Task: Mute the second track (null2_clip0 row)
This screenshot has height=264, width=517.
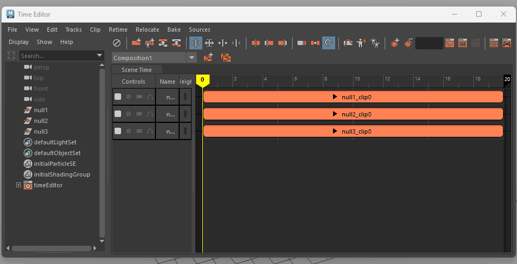Action: pyautogui.click(x=129, y=114)
